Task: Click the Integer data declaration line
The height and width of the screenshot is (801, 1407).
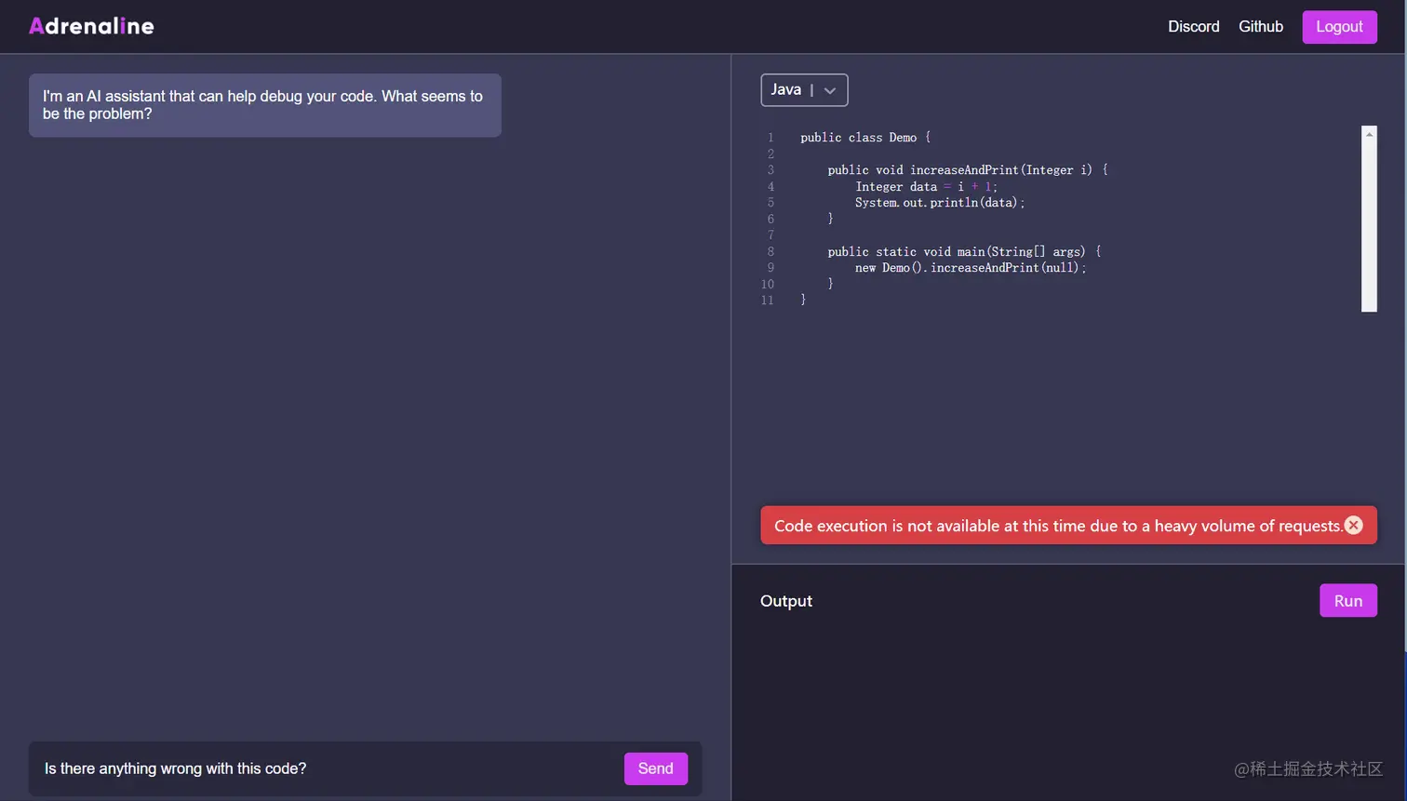Action: [926, 187]
